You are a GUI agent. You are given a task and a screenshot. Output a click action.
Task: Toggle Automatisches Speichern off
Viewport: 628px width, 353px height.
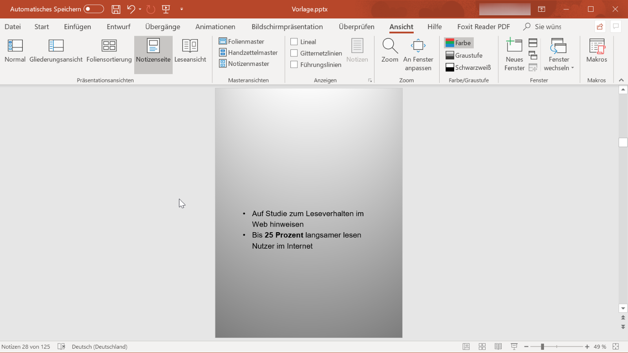click(94, 9)
